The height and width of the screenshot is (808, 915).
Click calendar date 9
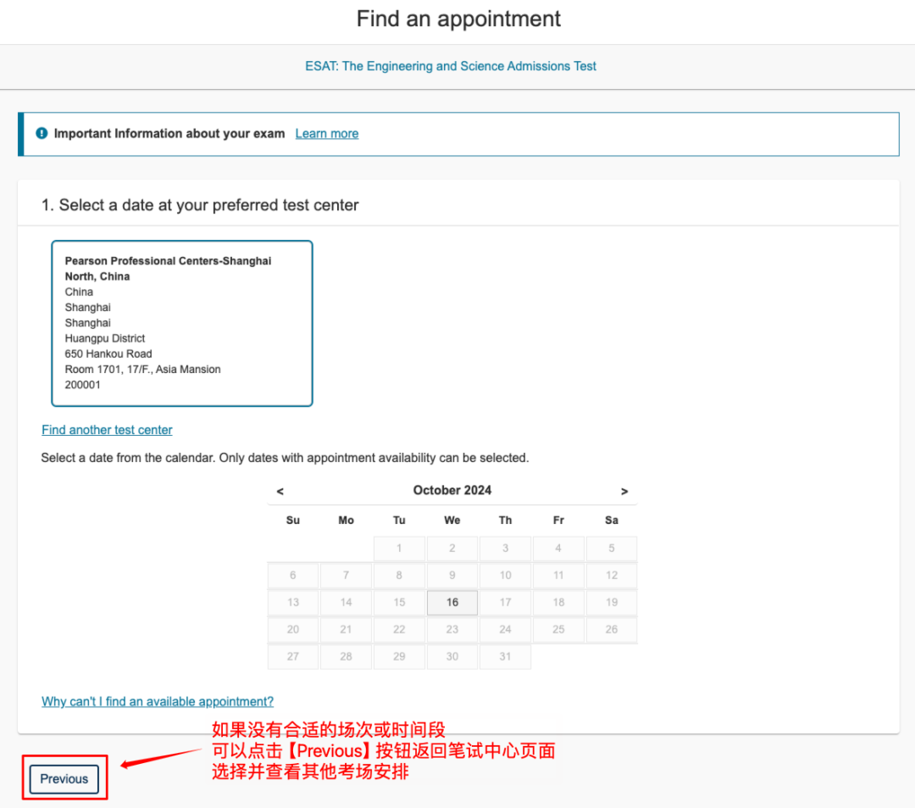(452, 575)
